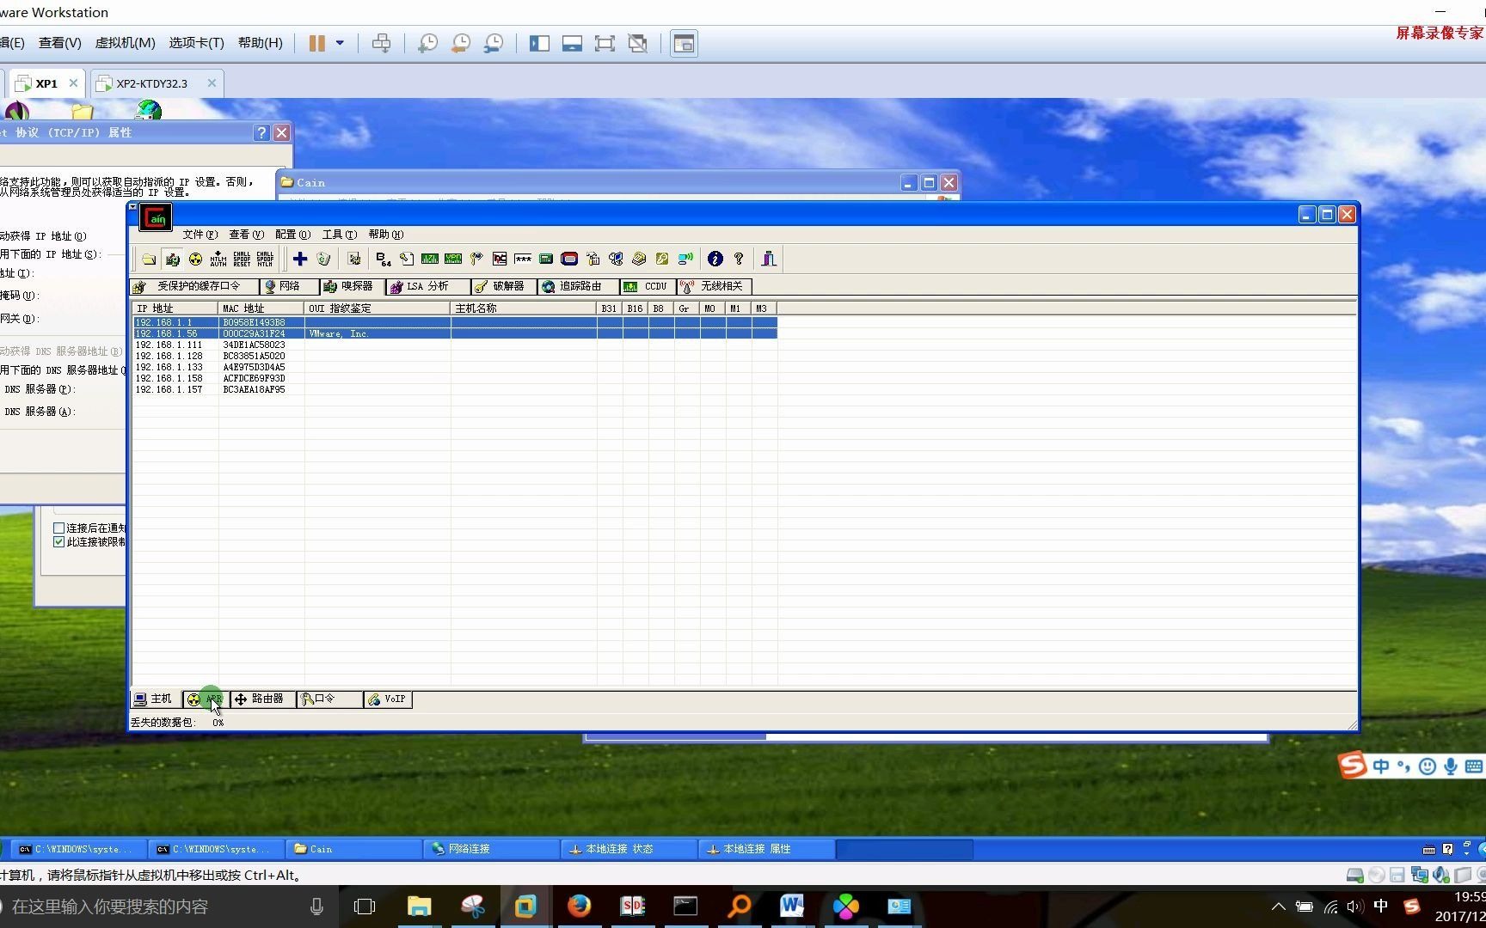Select the bottom 口令 tab
This screenshot has width=1486, height=928.
coord(329,699)
